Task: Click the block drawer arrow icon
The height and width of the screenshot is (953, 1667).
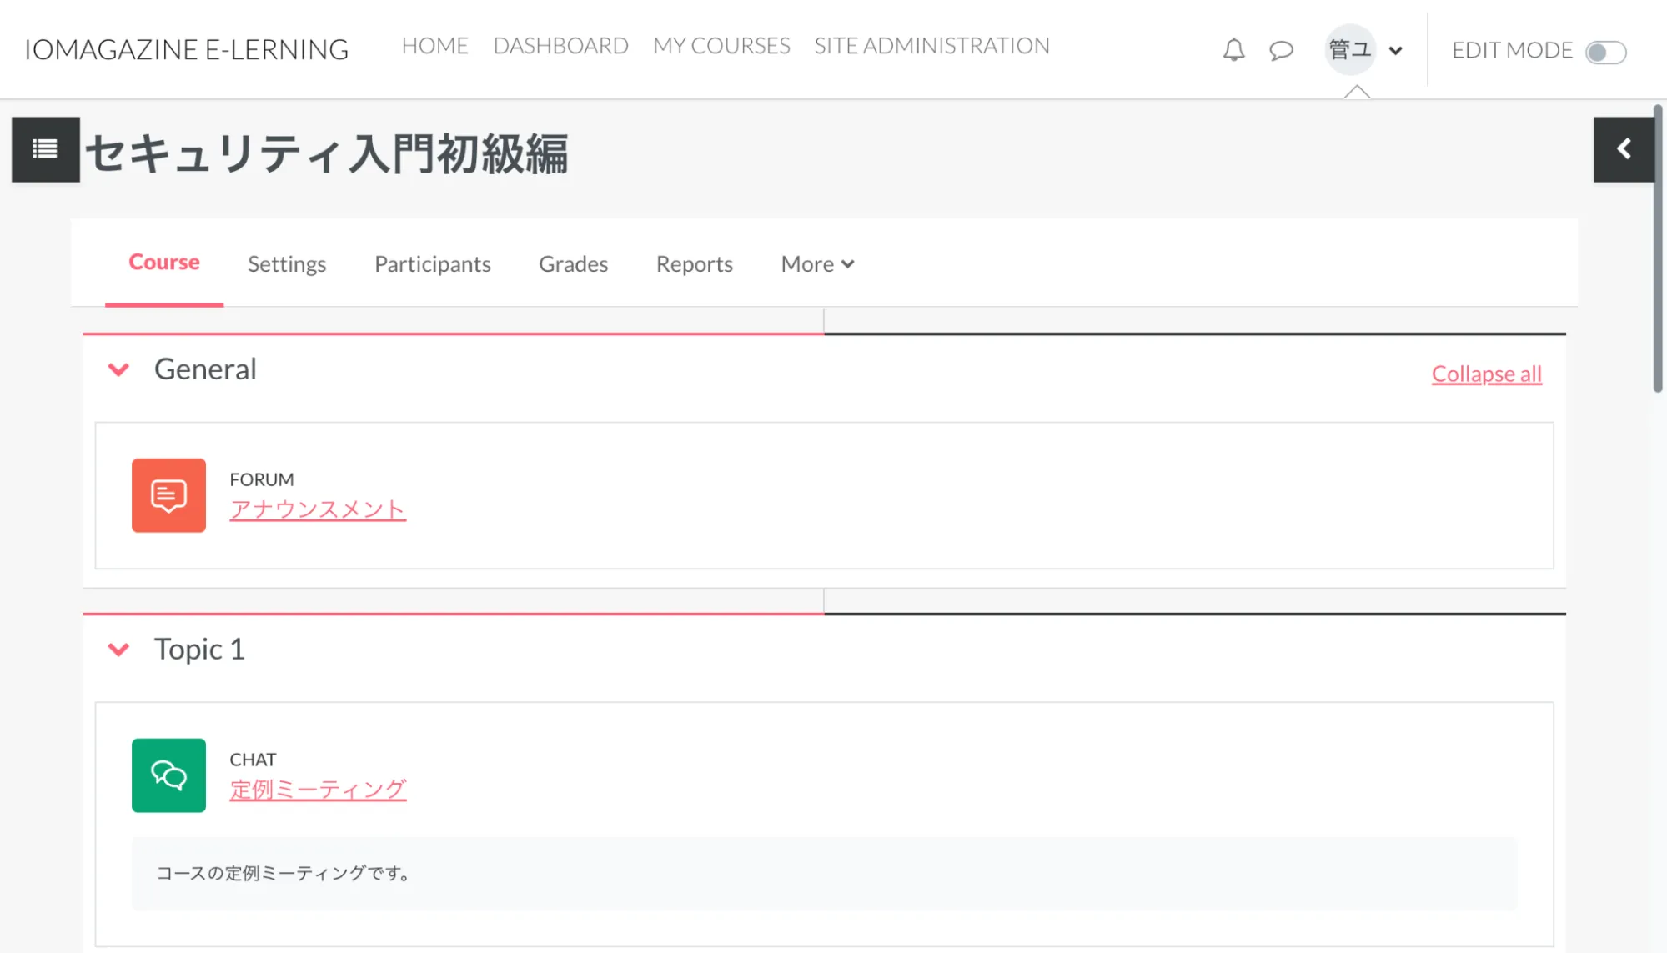Action: tap(1623, 149)
